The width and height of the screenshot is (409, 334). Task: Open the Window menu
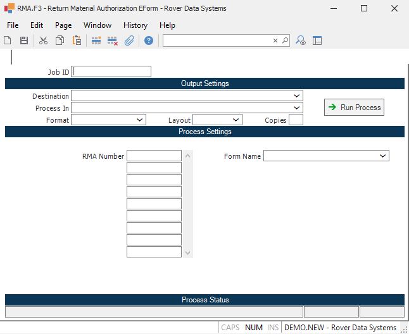coord(97,25)
